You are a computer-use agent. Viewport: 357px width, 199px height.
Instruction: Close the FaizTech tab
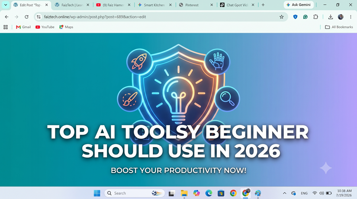click(88, 5)
